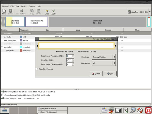Screen dimensions: 152x114
Task: Open the Device menu
Action: [24, 6]
